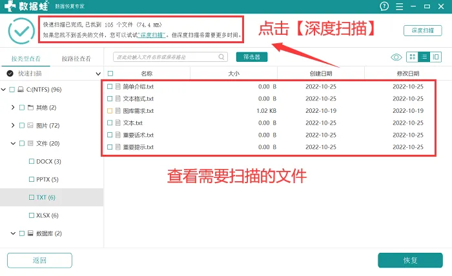Viewport: 452px width, 276px height.
Task: Sort by 创建日期 column header
Action: (x=320, y=74)
